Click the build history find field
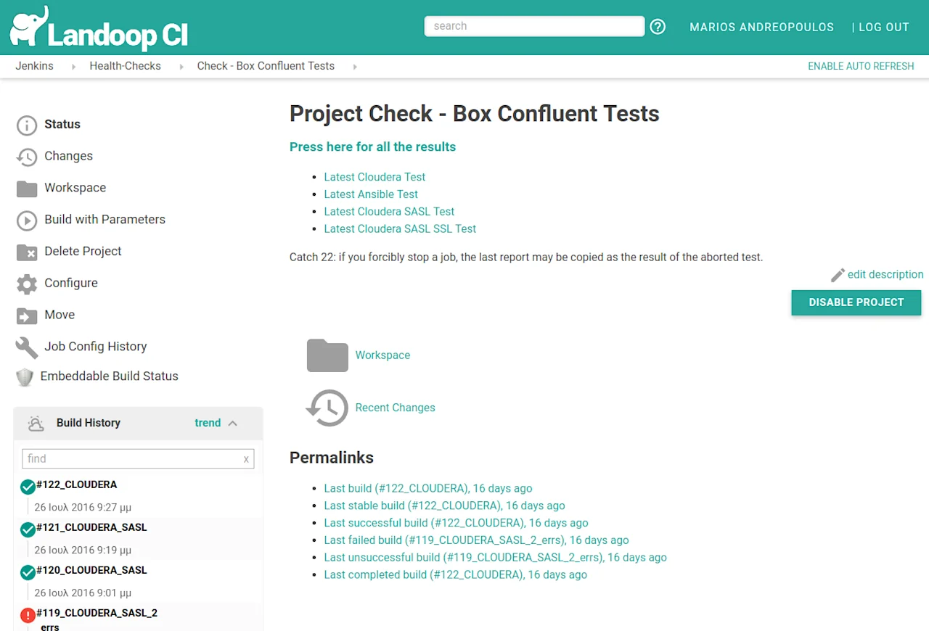The width and height of the screenshot is (929, 631). pos(138,458)
